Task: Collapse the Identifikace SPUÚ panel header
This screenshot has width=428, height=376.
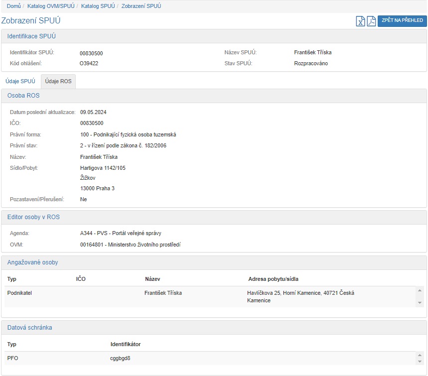Action: 31,36
